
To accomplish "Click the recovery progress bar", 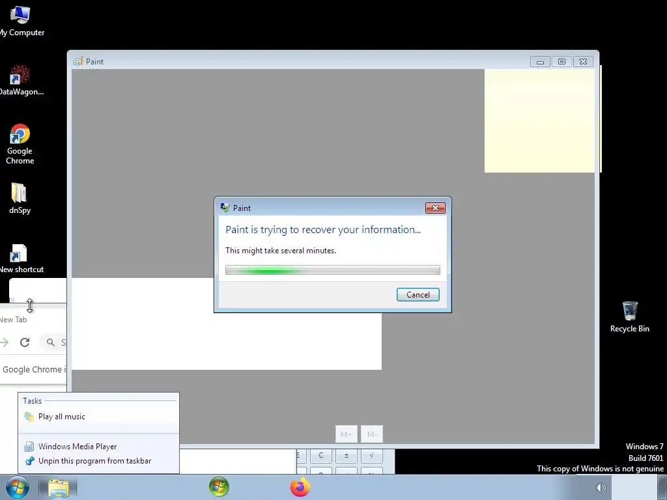I will (x=333, y=270).
